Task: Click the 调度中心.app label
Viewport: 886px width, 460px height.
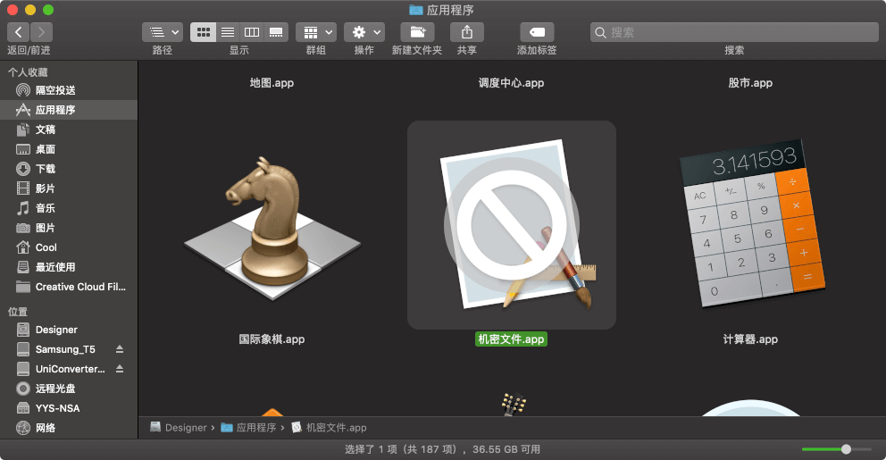Action: click(512, 83)
